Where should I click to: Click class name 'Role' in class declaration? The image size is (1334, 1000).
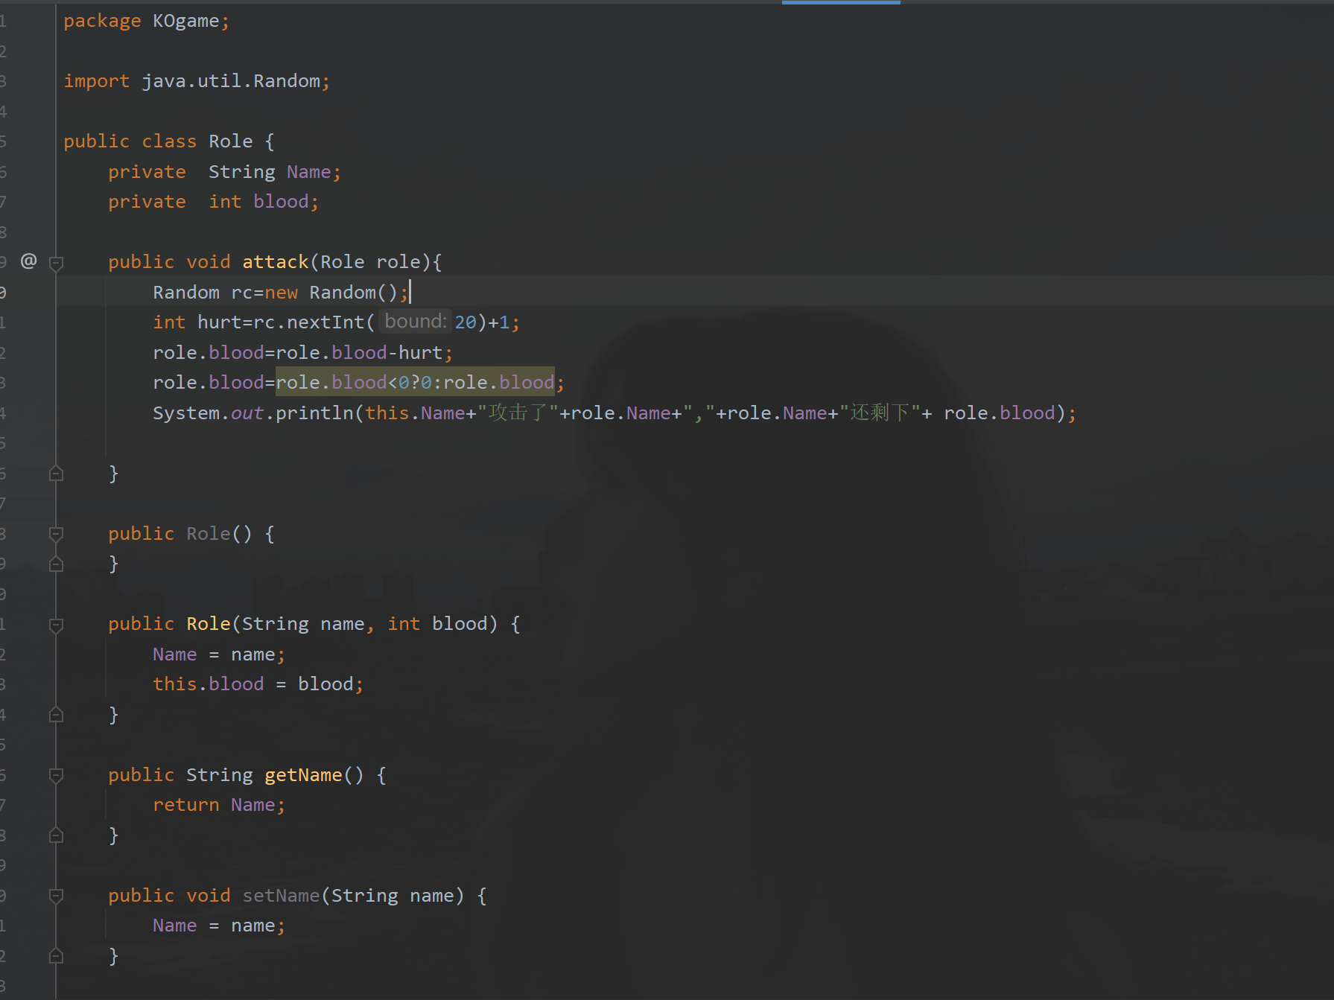click(231, 141)
